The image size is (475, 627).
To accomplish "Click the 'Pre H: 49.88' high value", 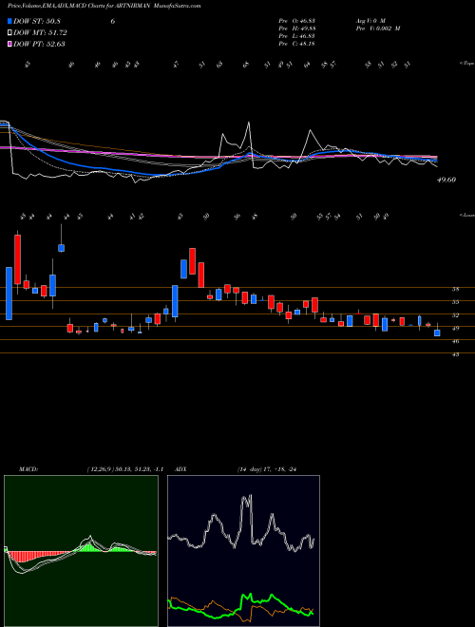I will 297,28.
